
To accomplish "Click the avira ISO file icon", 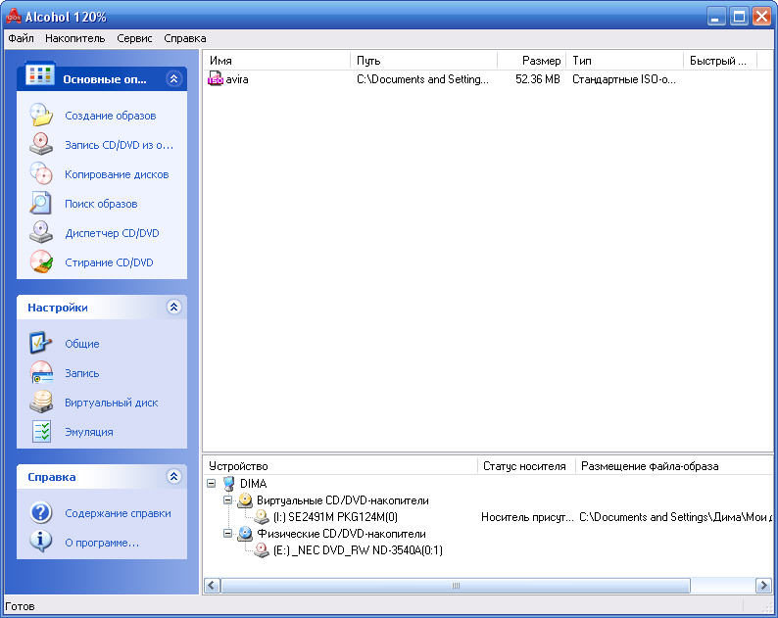I will tap(216, 79).
